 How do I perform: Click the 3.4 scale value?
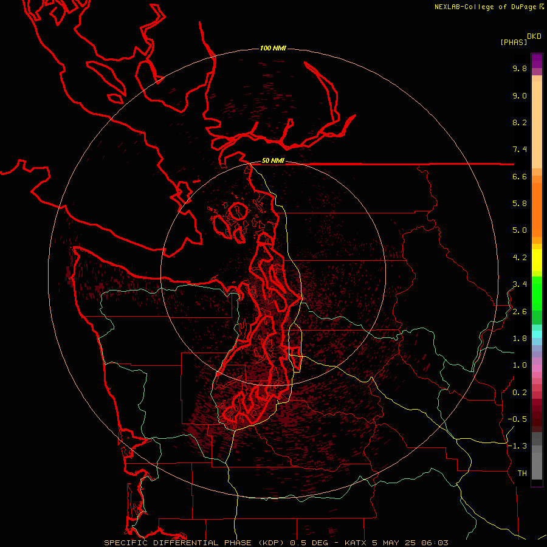[520, 284]
